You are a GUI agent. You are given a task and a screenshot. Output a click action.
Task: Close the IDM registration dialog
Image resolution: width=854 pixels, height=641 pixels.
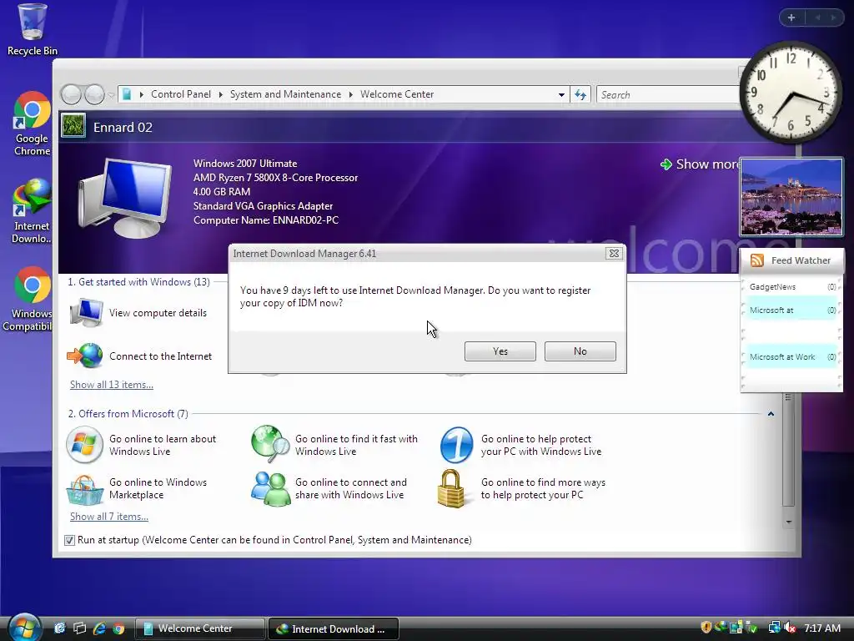tap(614, 254)
